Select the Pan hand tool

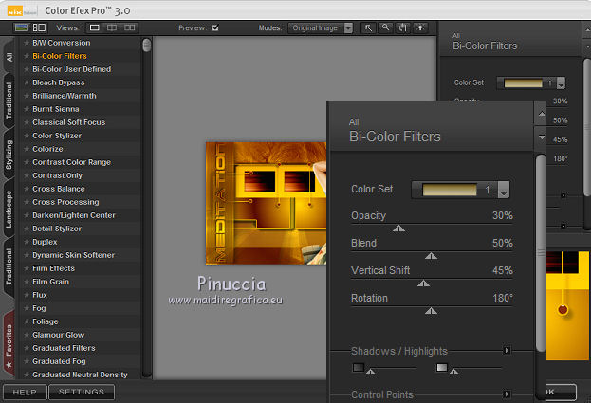[x=401, y=28]
